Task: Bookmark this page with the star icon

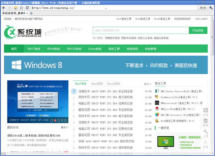Action: click(x=21, y=8)
